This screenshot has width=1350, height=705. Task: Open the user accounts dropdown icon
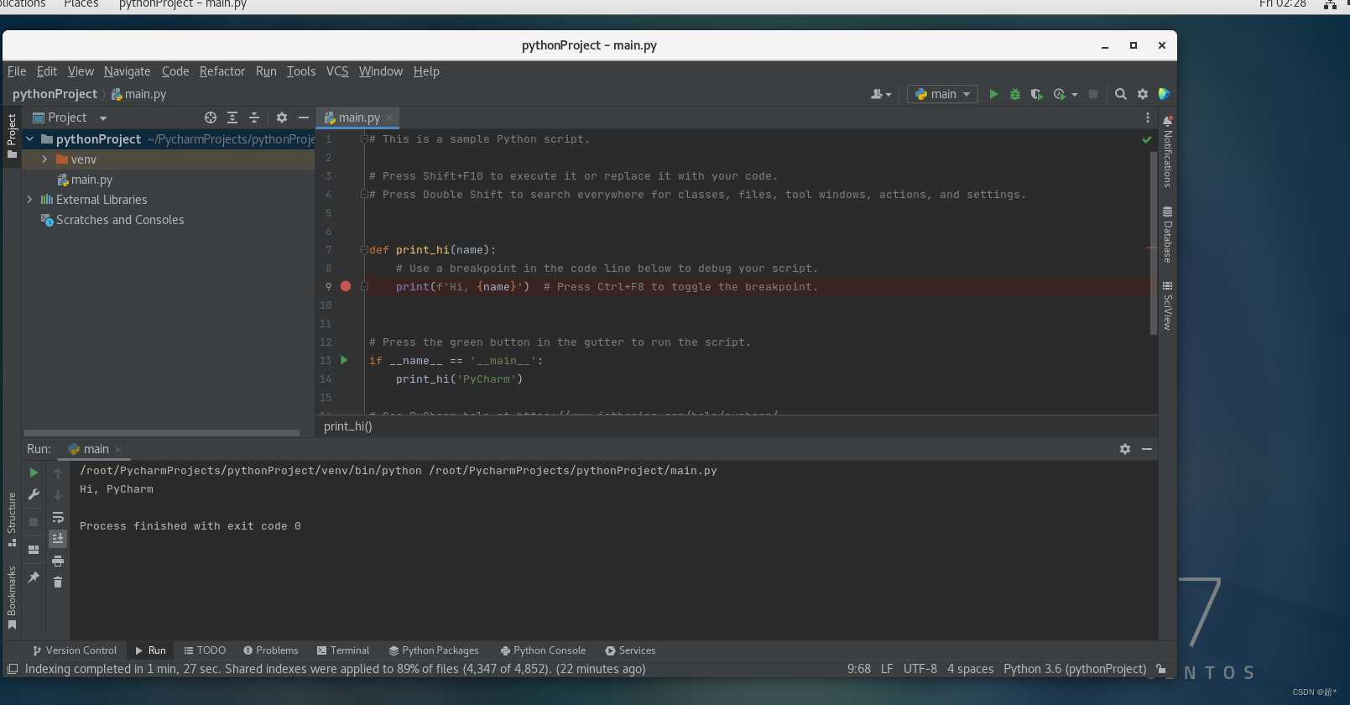coord(881,94)
